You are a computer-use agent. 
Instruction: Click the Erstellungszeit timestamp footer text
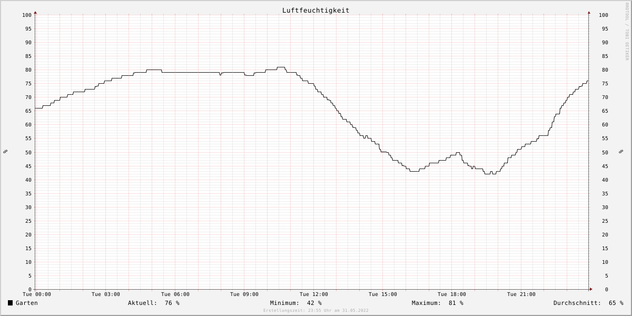316,310
